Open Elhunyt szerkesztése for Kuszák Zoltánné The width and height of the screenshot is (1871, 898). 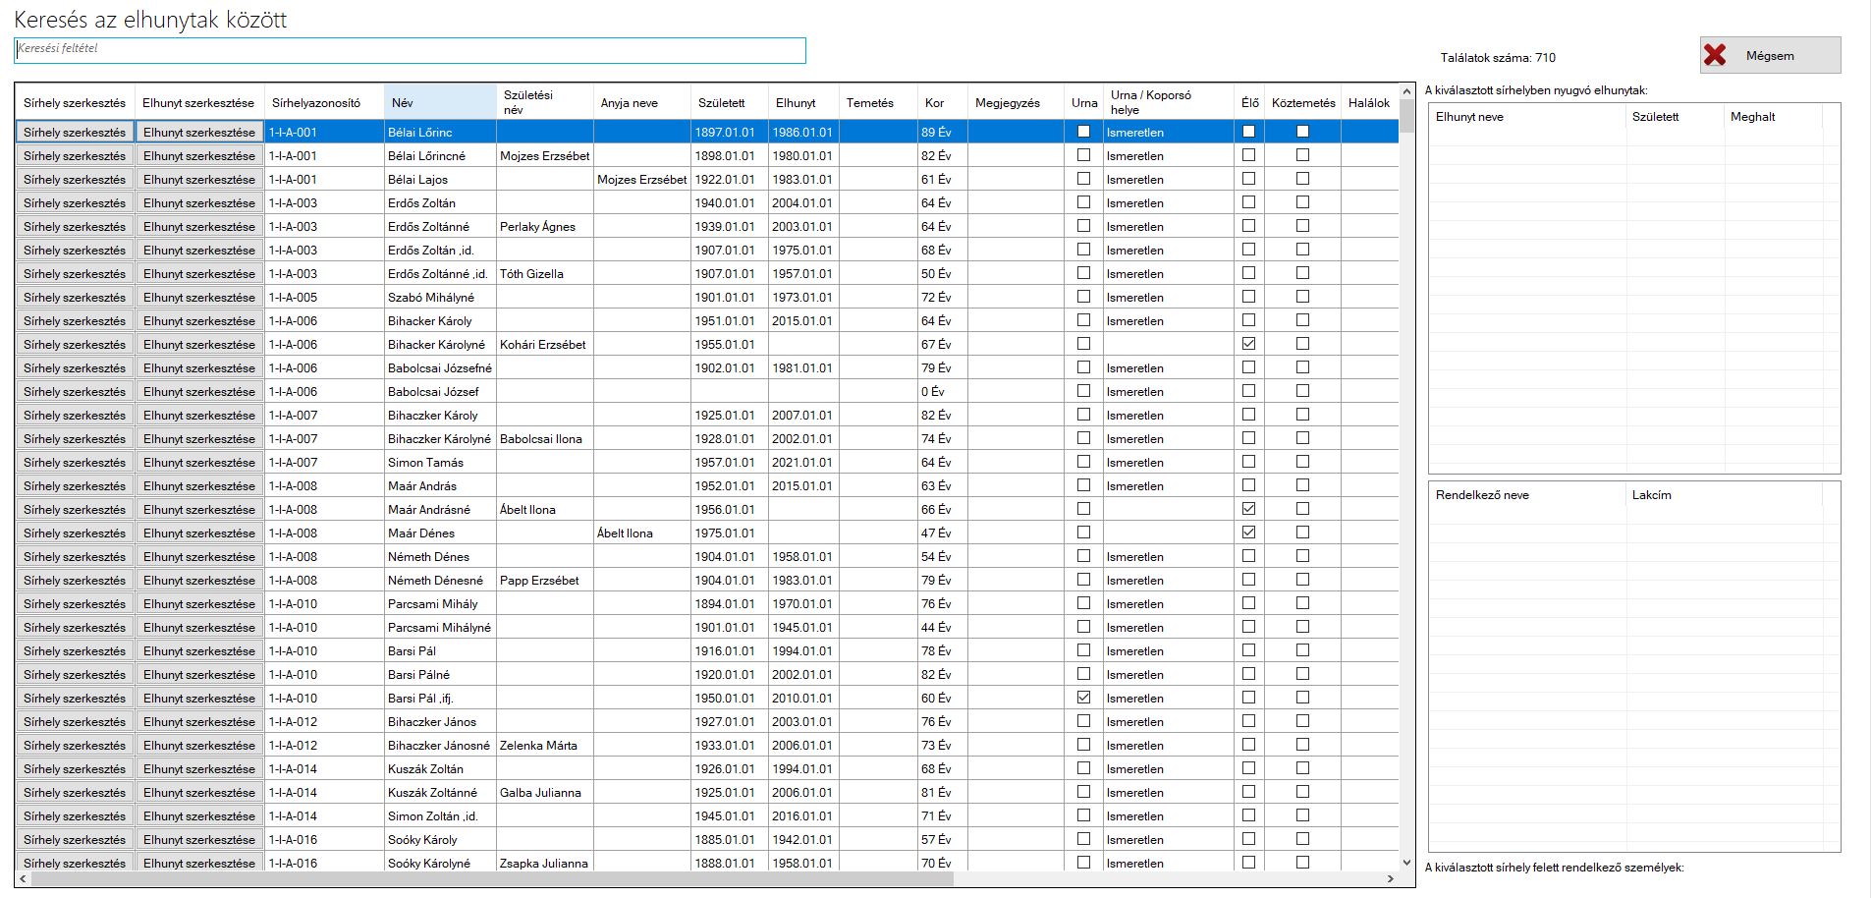[198, 793]
